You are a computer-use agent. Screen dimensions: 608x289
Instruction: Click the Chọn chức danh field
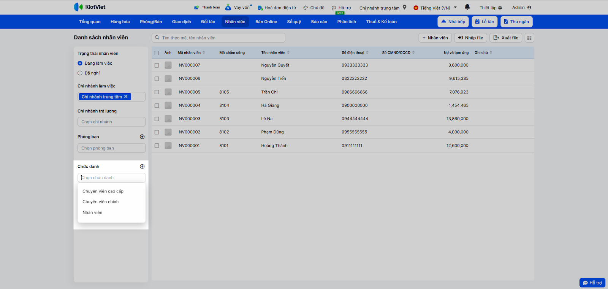point(111,178)
